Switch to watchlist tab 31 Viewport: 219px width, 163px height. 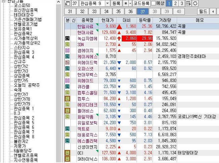tap(70, 11)
